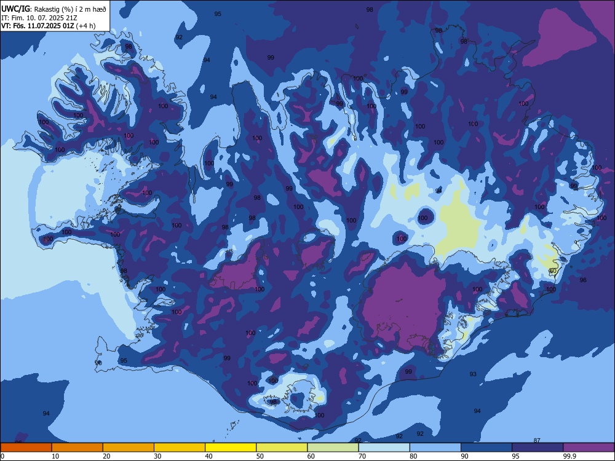The width and height of the screenshot is (615, 461).
Task: Click the 93 humidity value over the sea
Action: pyautogui.click(x=473, y=374)
